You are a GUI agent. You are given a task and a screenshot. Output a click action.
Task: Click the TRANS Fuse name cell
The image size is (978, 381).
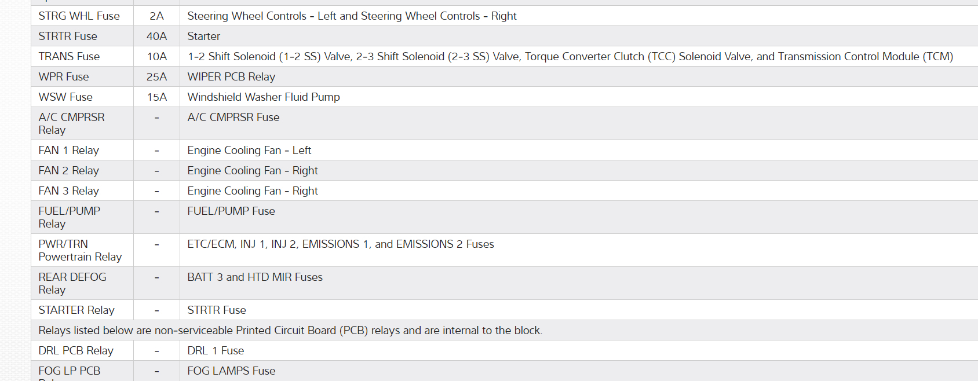click(70, 57)
